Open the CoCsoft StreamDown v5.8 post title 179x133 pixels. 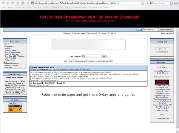(x=42, y=67)
